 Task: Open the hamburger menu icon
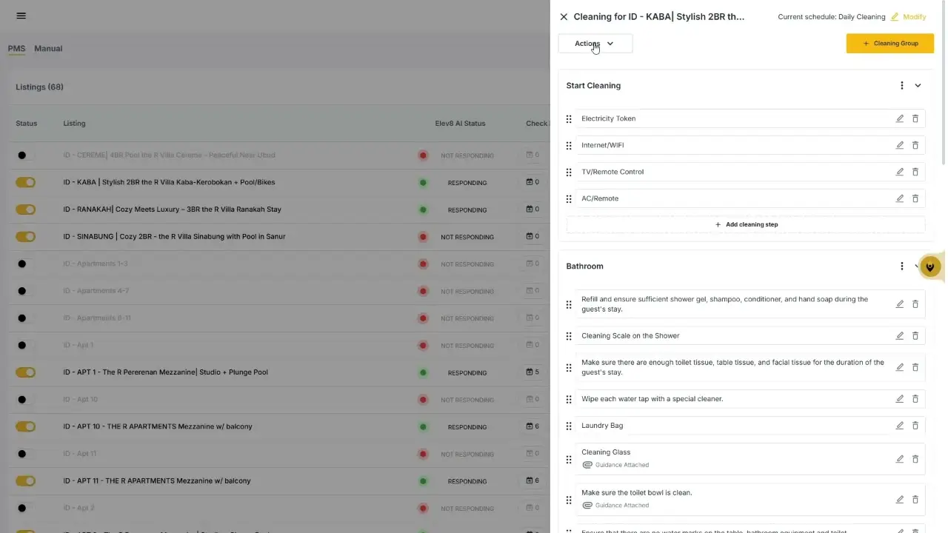tap(21, 16)
